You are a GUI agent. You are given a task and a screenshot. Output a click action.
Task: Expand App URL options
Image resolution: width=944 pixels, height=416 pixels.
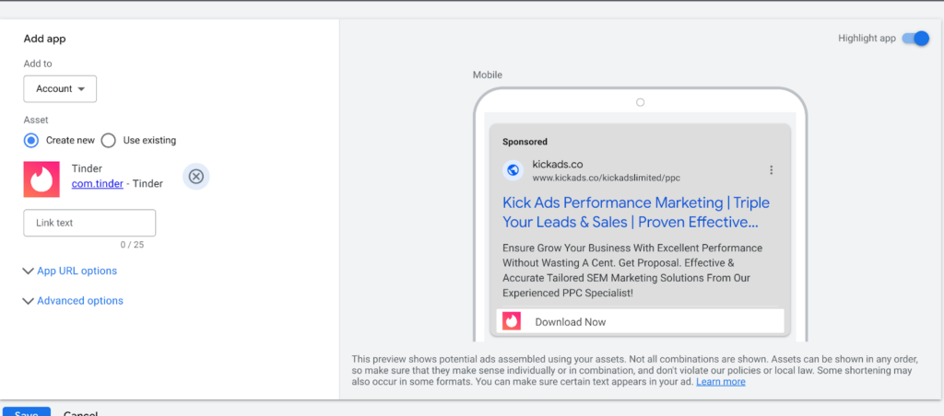coord(70,272)
